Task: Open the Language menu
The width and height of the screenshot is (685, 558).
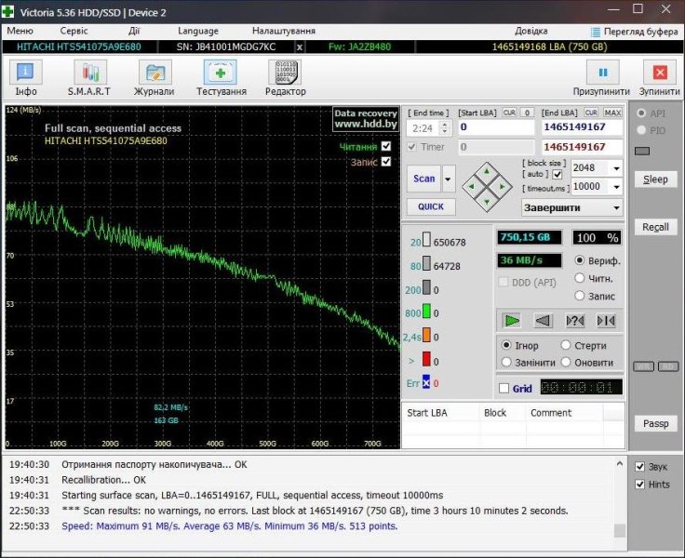Action: pyautogui.click(x=198, y=31)
